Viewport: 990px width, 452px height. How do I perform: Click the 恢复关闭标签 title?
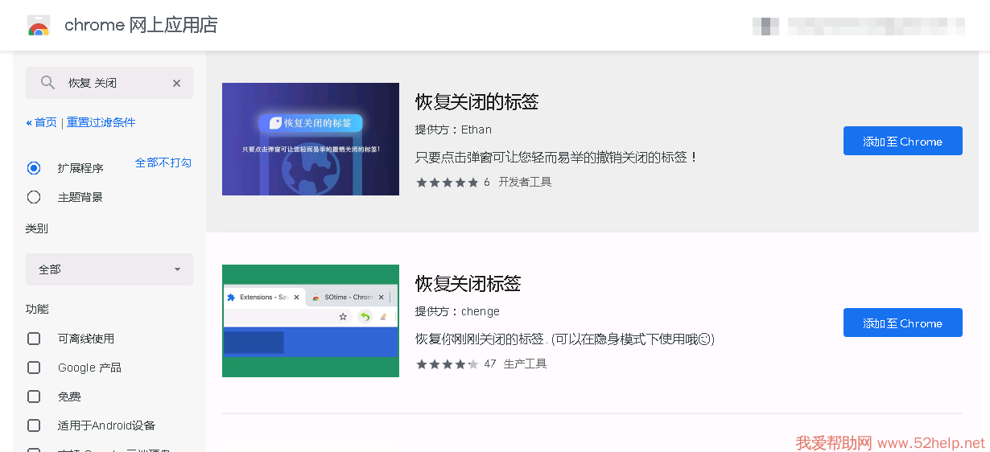[468, 284]
